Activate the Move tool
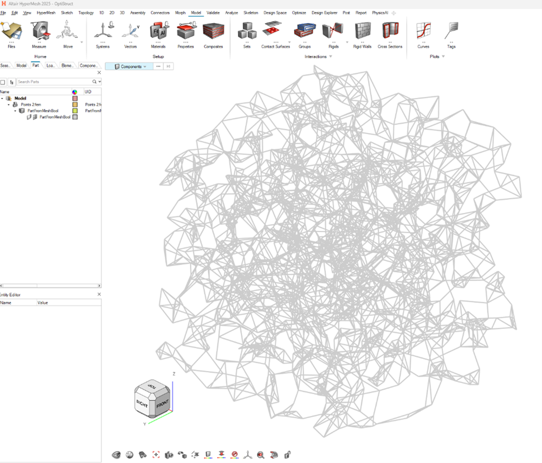 tap(68, 34)
